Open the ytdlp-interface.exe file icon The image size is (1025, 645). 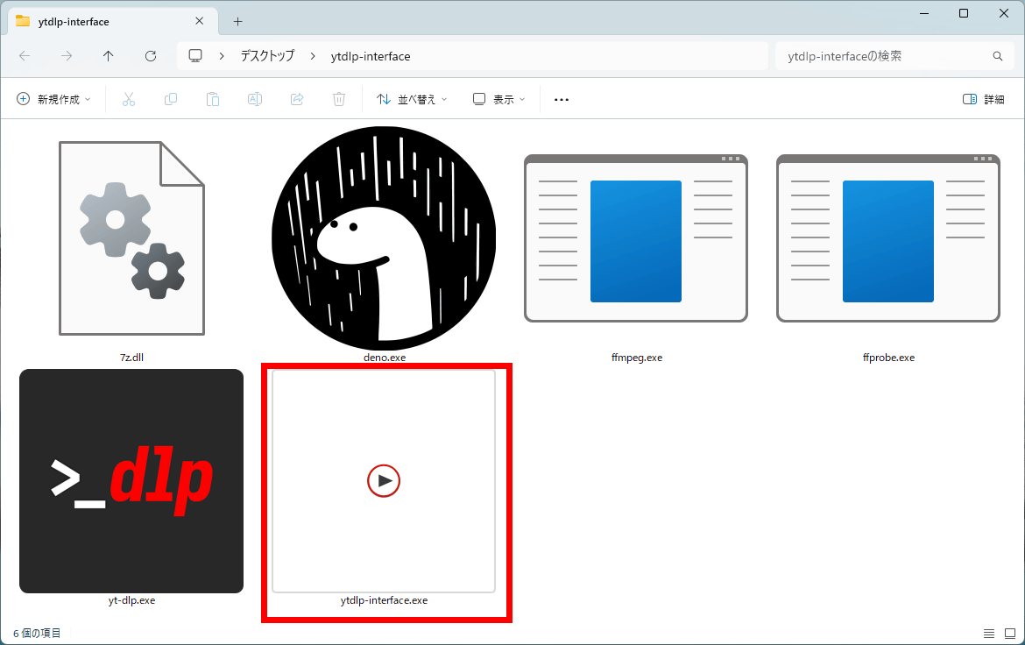(384, 480)
